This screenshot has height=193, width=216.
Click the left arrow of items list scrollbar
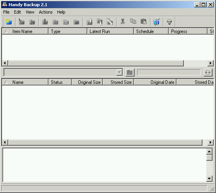[5, 63]
